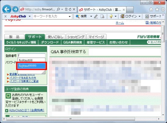
Task: Switch to the 製品 site tab
Action: coord(14,37)
